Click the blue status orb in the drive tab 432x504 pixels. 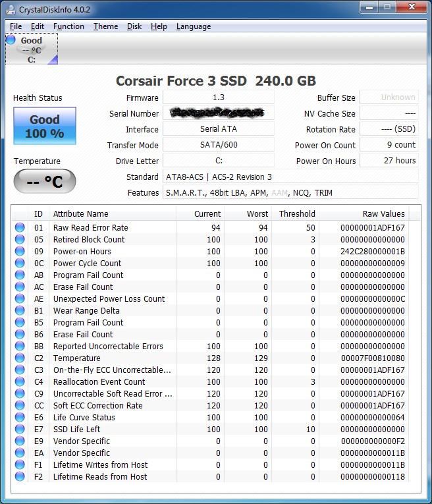click(x=11, y=40)
